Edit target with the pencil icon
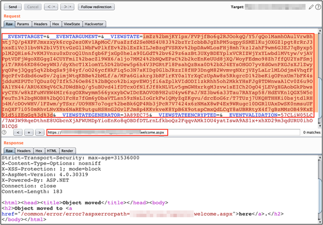Screen dimensions: 323x225 [311, 7]
